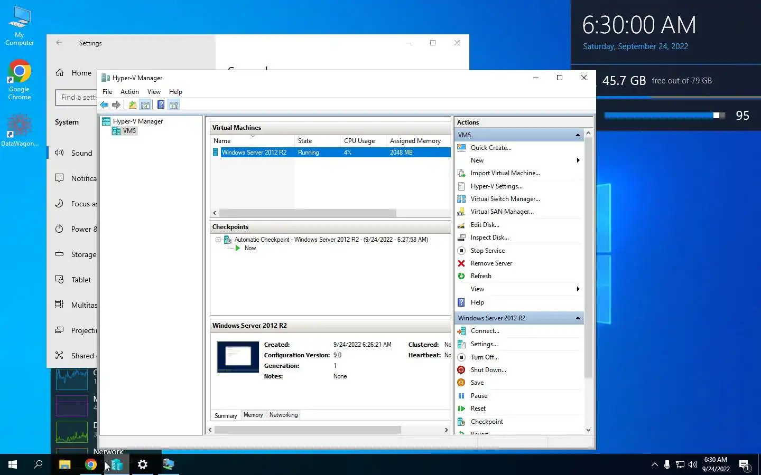Click the blue Help toolbar icon
Screen dimensions: 761x475
point(161,104)
